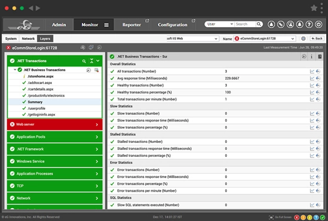The image size is (328, 221).
Task: Open the Name dropdown eCommStoreLogin:61728
Action: click(265, 38)
